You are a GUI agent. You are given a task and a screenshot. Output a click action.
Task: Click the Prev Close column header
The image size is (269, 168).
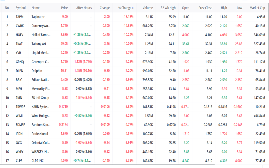[x=205, y=8]
